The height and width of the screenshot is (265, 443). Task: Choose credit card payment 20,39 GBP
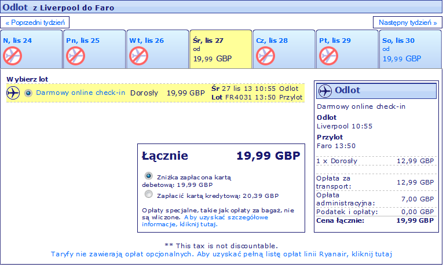tap(149, 194)
